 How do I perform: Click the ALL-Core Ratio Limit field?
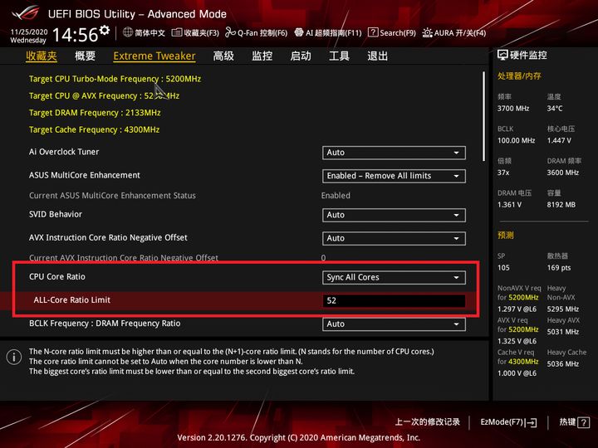394,300
